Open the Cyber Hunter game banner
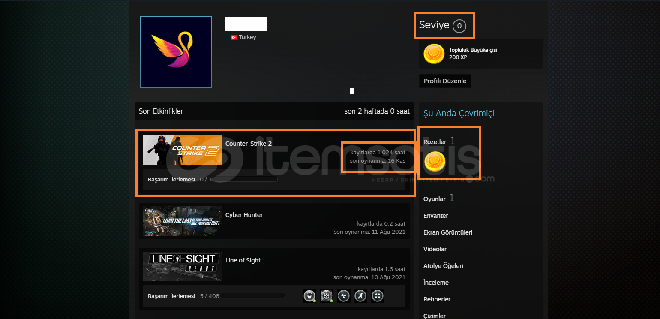 (x=183, y=221)
